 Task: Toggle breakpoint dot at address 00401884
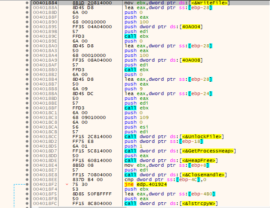tap(27, 3)
